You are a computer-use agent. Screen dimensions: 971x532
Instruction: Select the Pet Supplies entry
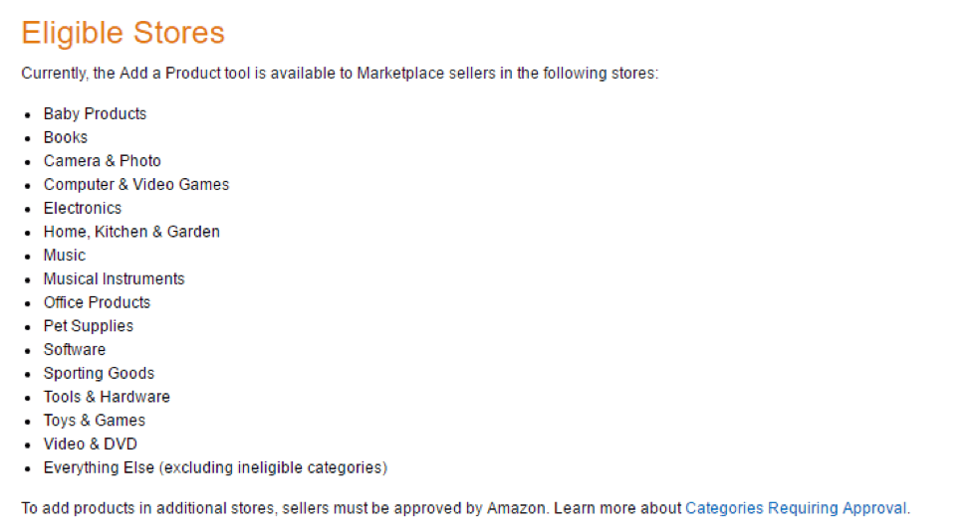pos(88,326)
